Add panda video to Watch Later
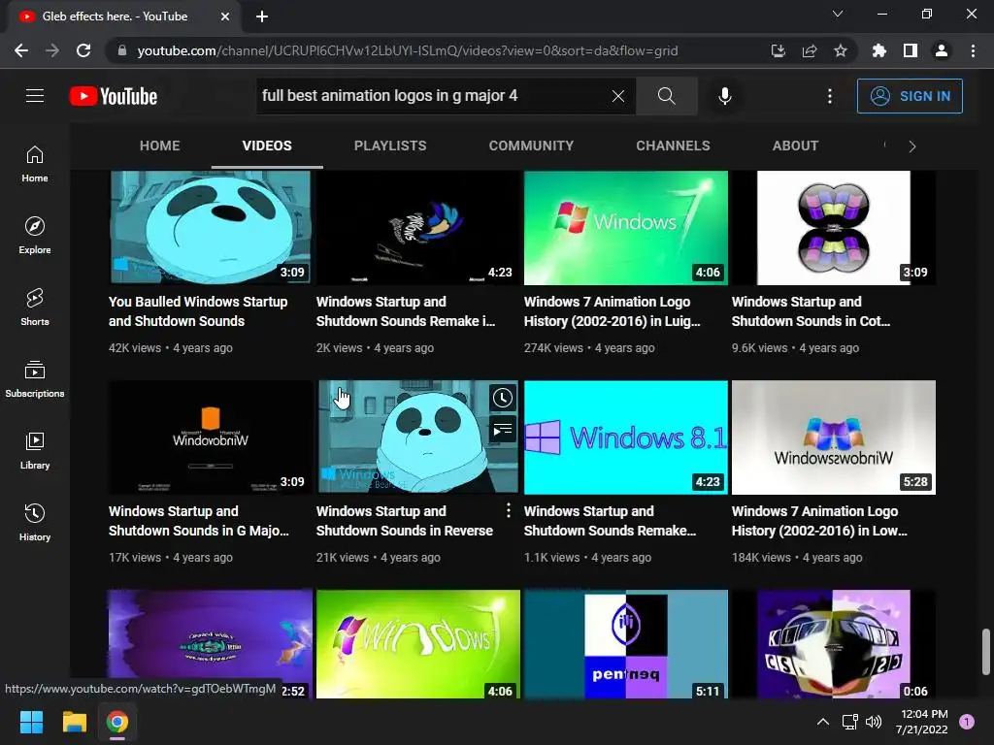This screenshot has width=994, height=745. point(503,398)
